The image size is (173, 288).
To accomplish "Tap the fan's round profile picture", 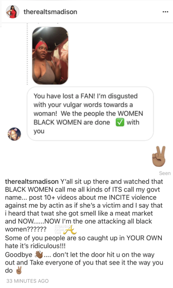I will tap(14, 134).
